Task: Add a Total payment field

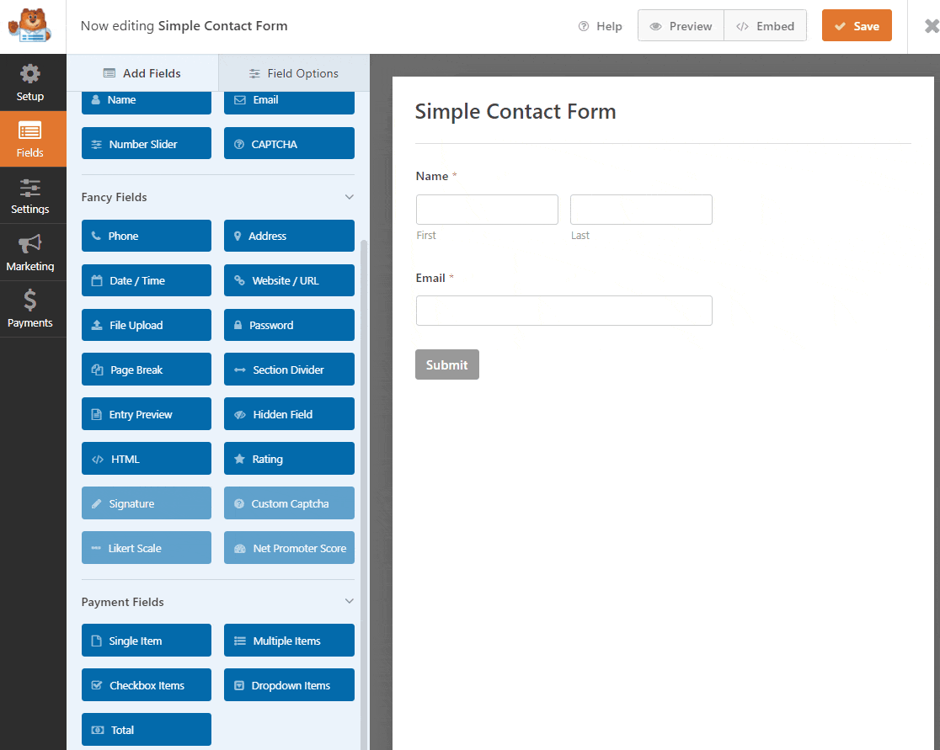Action: (147, 731)
